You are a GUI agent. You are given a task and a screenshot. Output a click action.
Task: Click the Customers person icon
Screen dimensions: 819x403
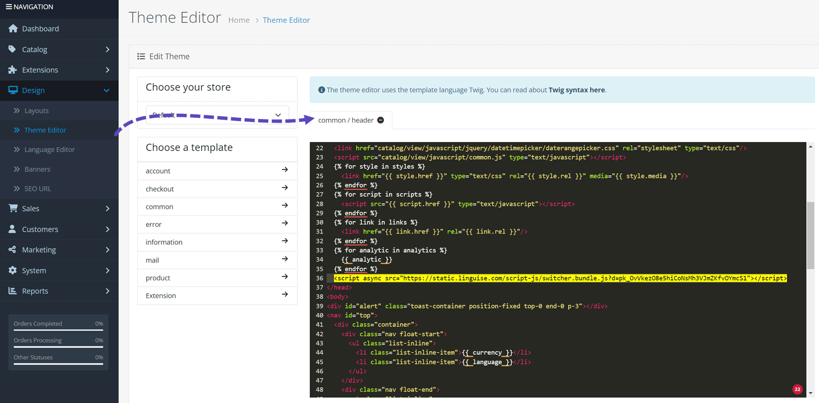click(x=12, y=229)
